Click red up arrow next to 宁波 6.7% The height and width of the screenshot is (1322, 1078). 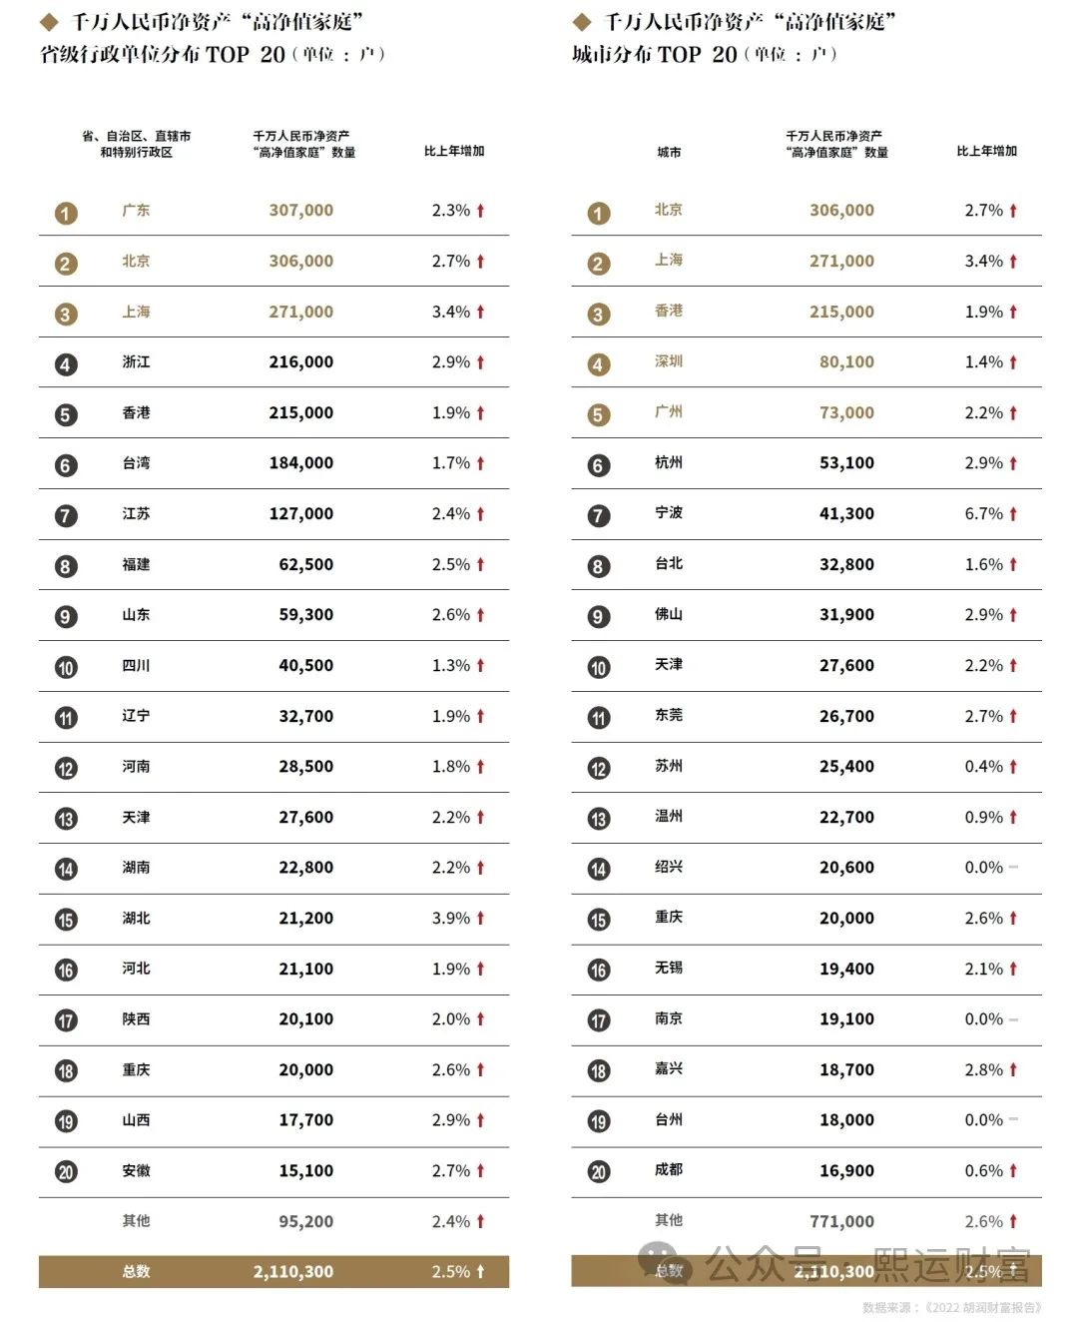[x=1013, y=513]
